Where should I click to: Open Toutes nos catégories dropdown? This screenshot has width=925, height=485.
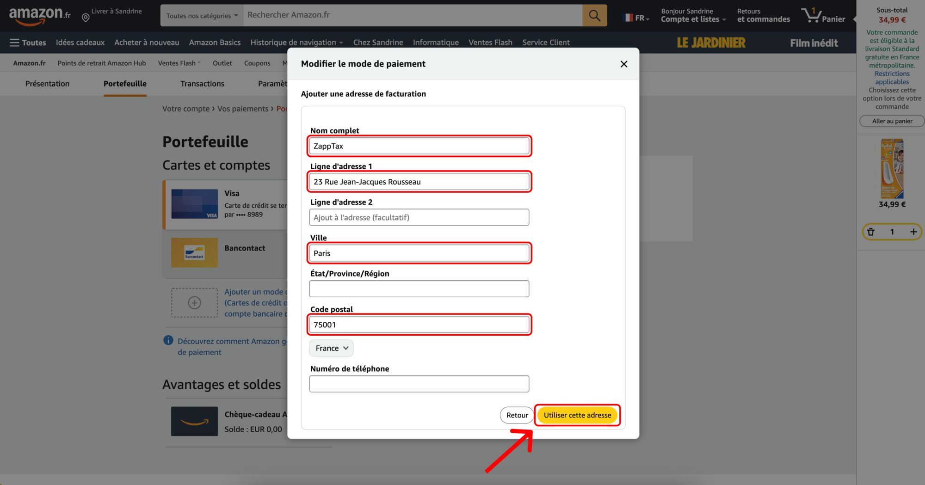pos(202,16)
